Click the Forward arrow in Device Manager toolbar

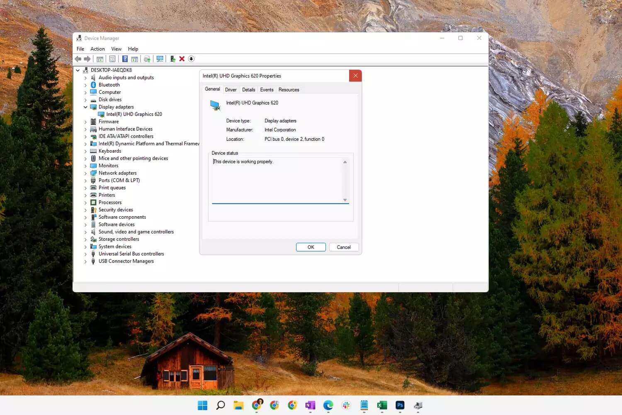tap(87, 59)
